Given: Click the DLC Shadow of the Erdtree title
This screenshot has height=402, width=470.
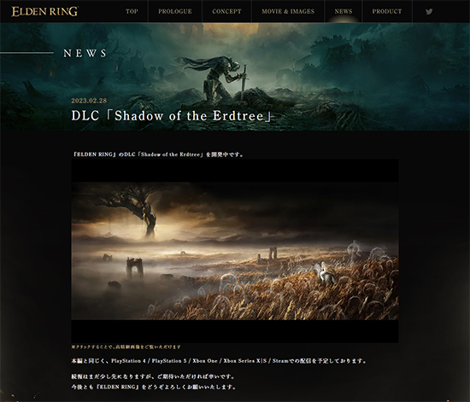Looking at the screenshot, I should point(171,116).
